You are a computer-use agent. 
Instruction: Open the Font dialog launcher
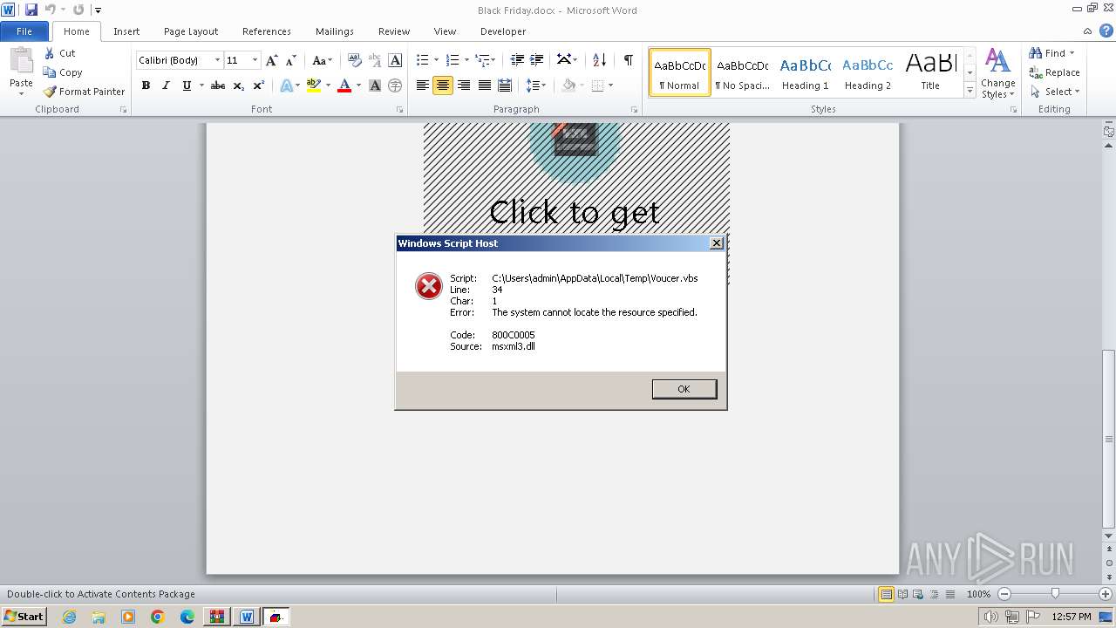[400, 110]
